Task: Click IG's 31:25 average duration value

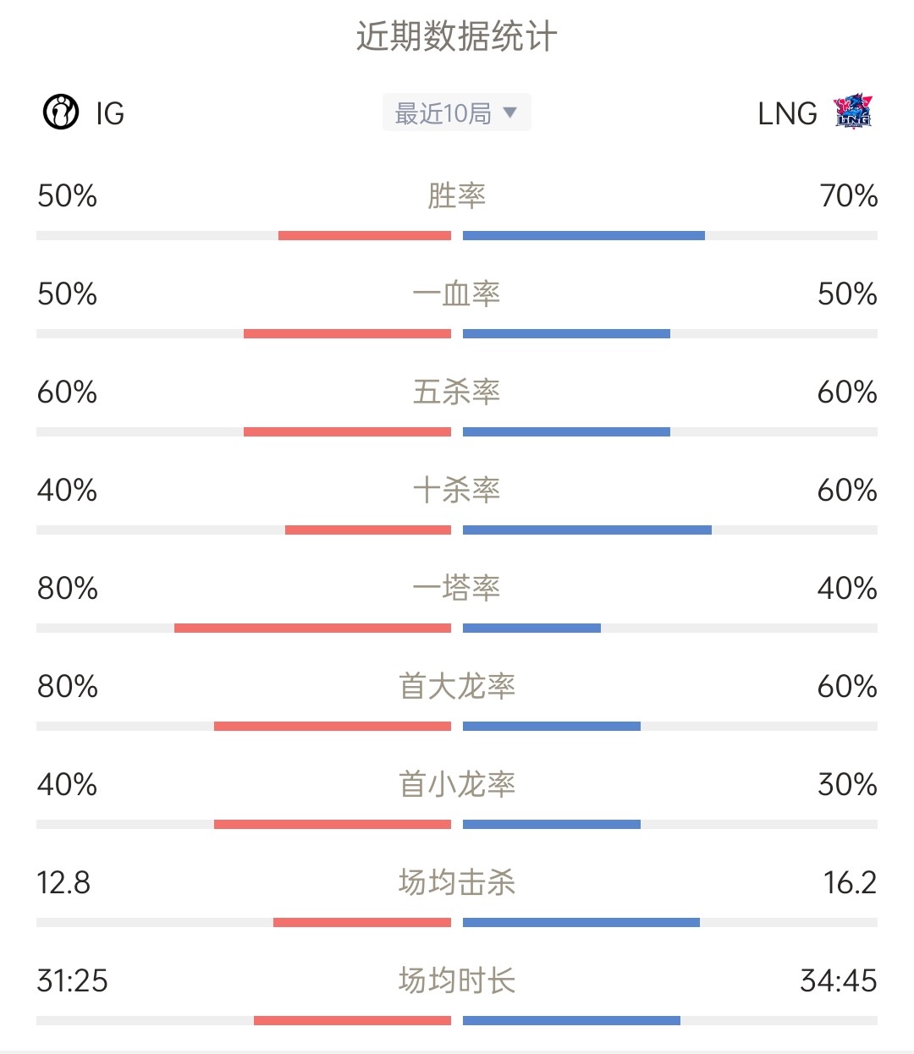Action: [73, 981]
